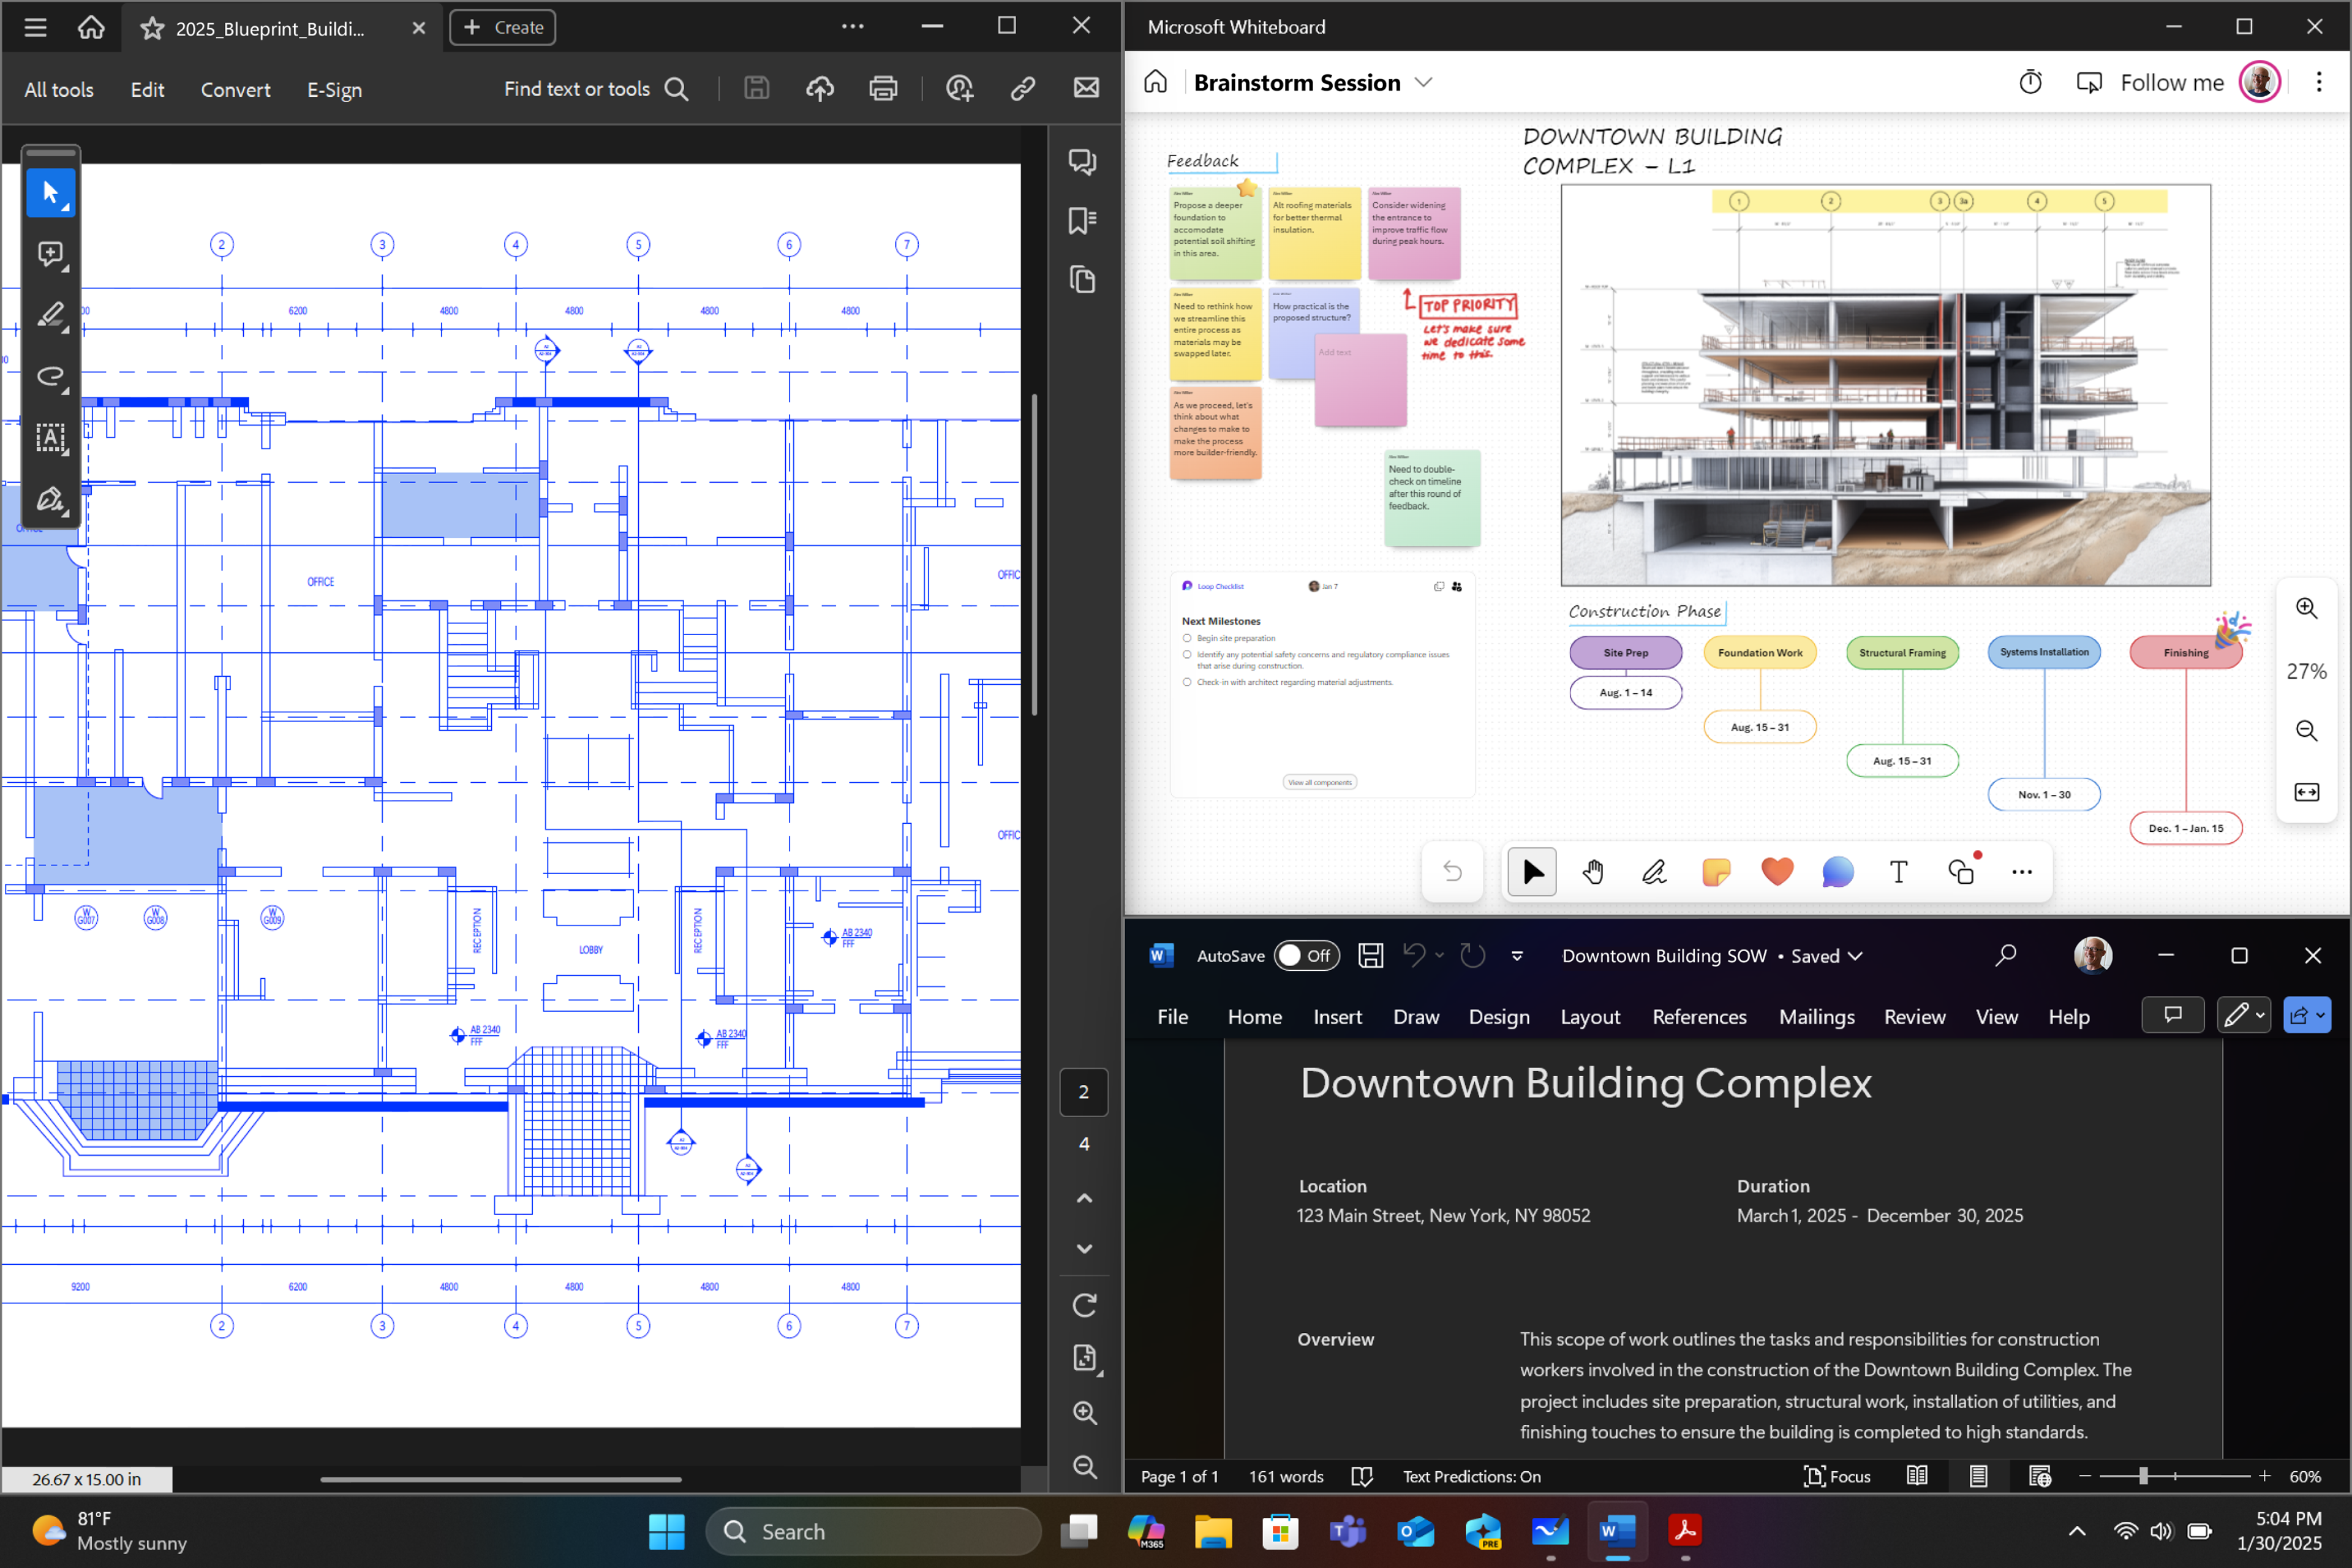Image resolution: width=2352 pixels, height=1568 pixels.
Task: Click the rotate page icon in Acrobat
Action: pos(1084,1305)
